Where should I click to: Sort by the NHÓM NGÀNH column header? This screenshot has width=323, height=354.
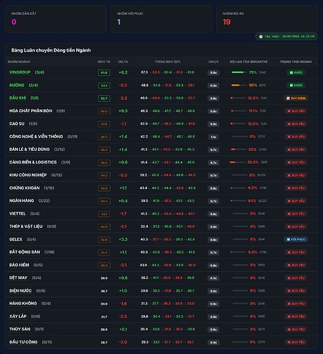(19, 62)
